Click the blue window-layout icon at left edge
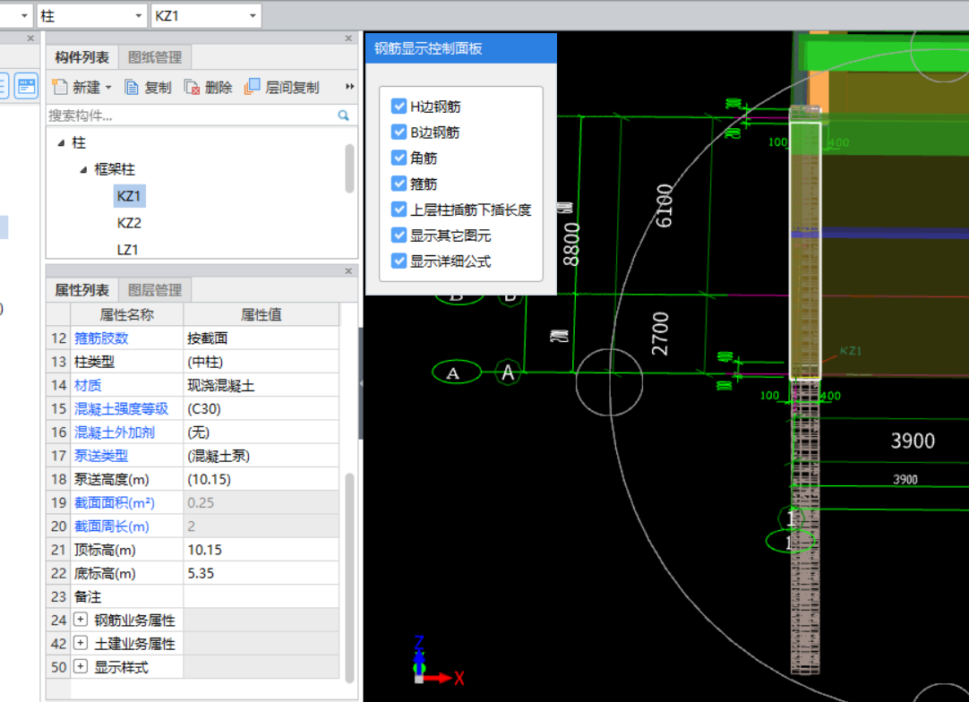The height and width of the screenshot is (702, 969). pos(27,86)
